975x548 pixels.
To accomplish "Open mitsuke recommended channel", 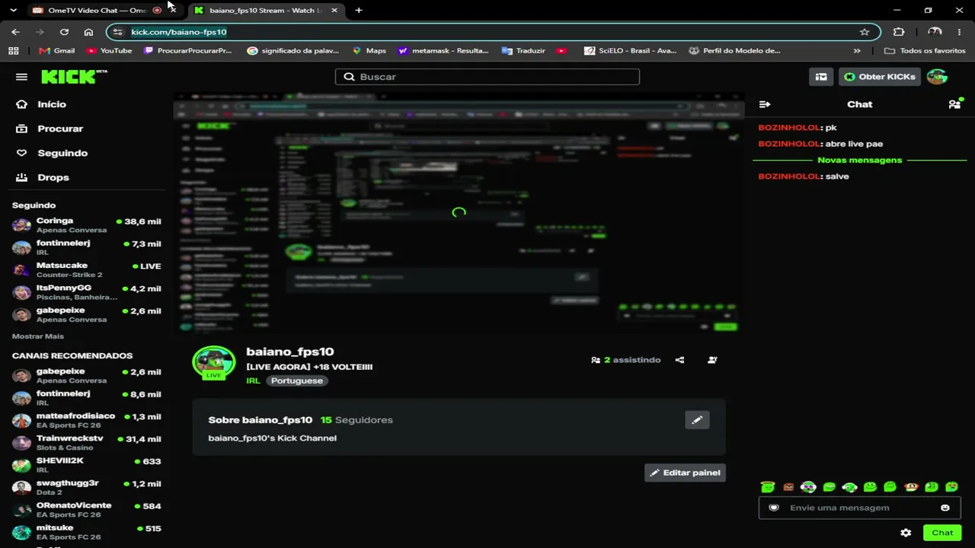I will point(87,532).
